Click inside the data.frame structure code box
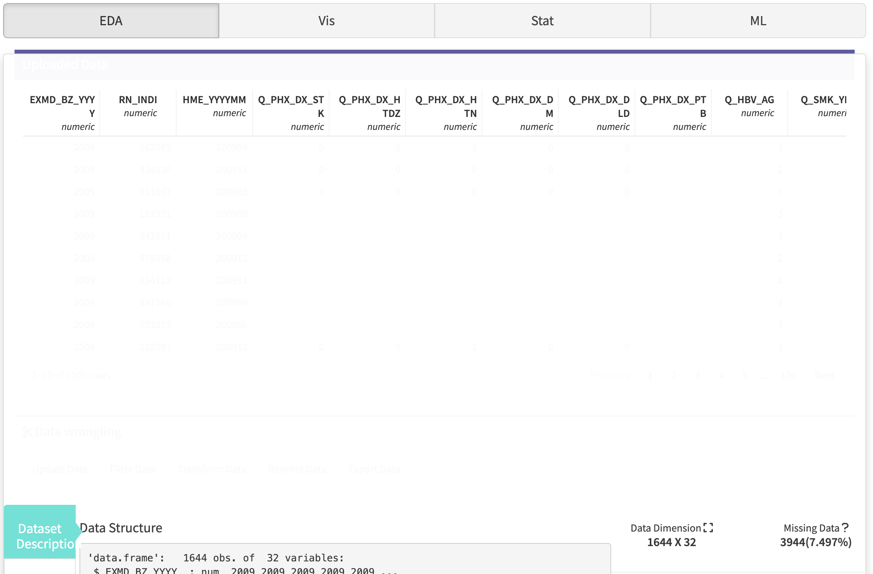This screenshot has width=873, height=574. click(344, 560)
